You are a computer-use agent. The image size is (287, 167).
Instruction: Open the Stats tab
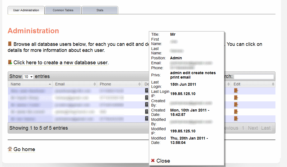100,10
